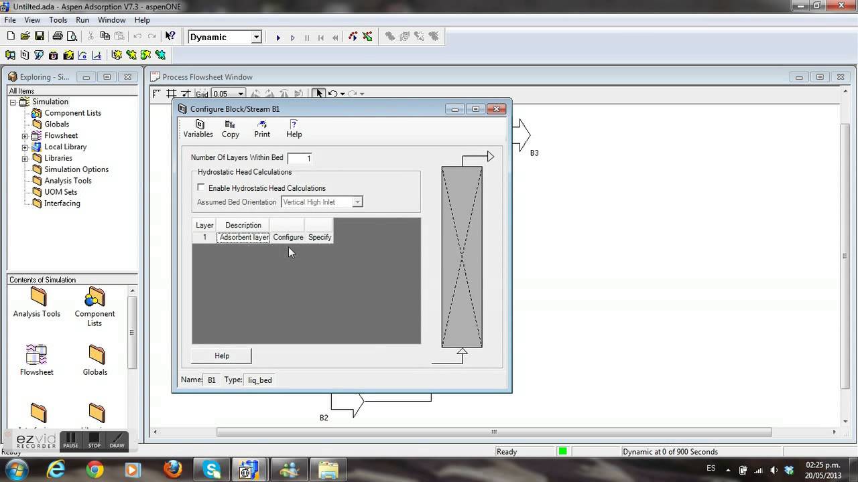The width and height of the screenshot is (858, 482).
Task: Save the file with the floppy disk icon
Action: click(x=40, y=37)
